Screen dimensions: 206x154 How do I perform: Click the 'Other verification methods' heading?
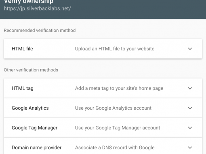pos(31,70)
